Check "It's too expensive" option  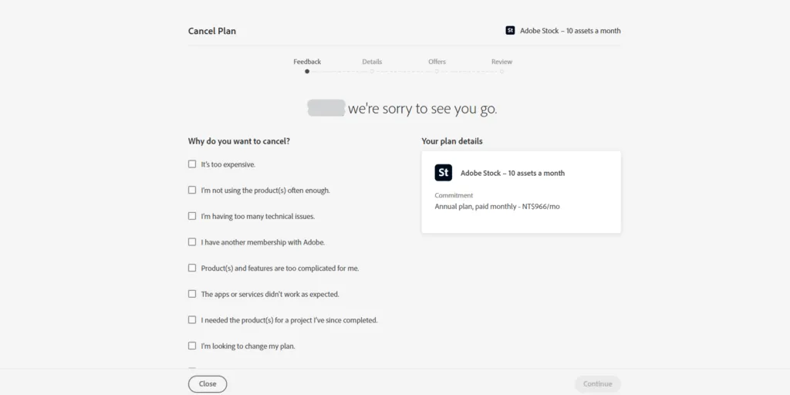[192, 164]
